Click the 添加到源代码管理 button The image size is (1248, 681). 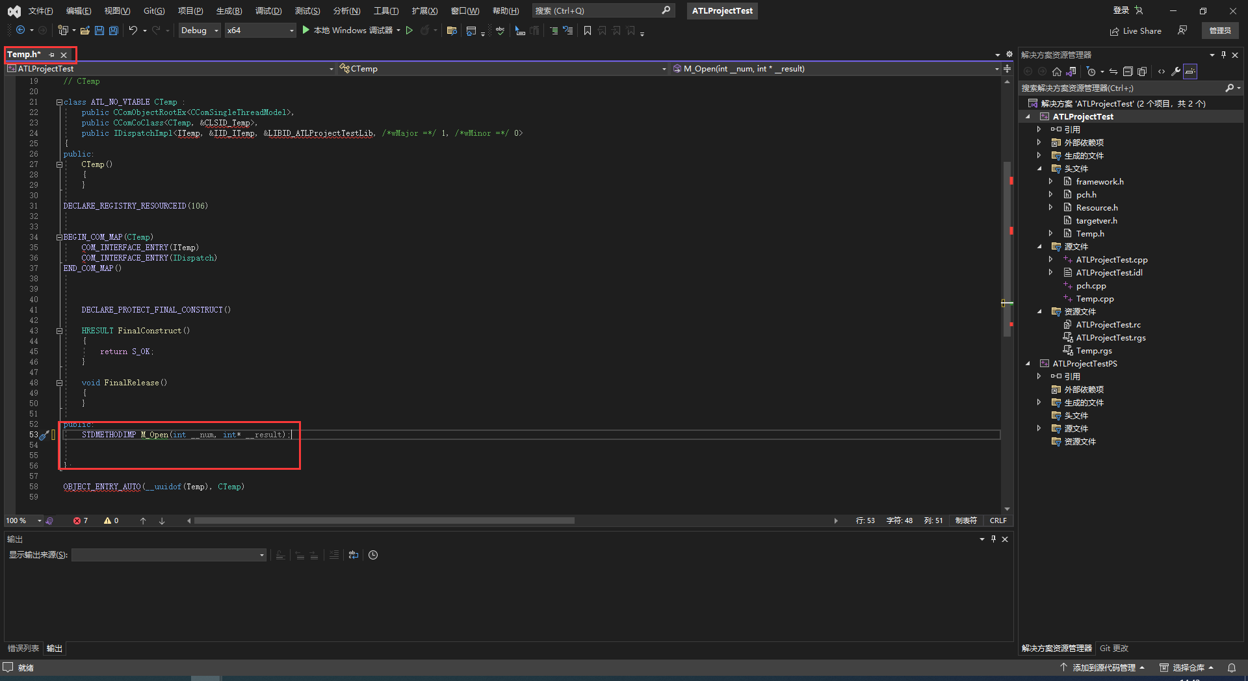(1102, 667)
